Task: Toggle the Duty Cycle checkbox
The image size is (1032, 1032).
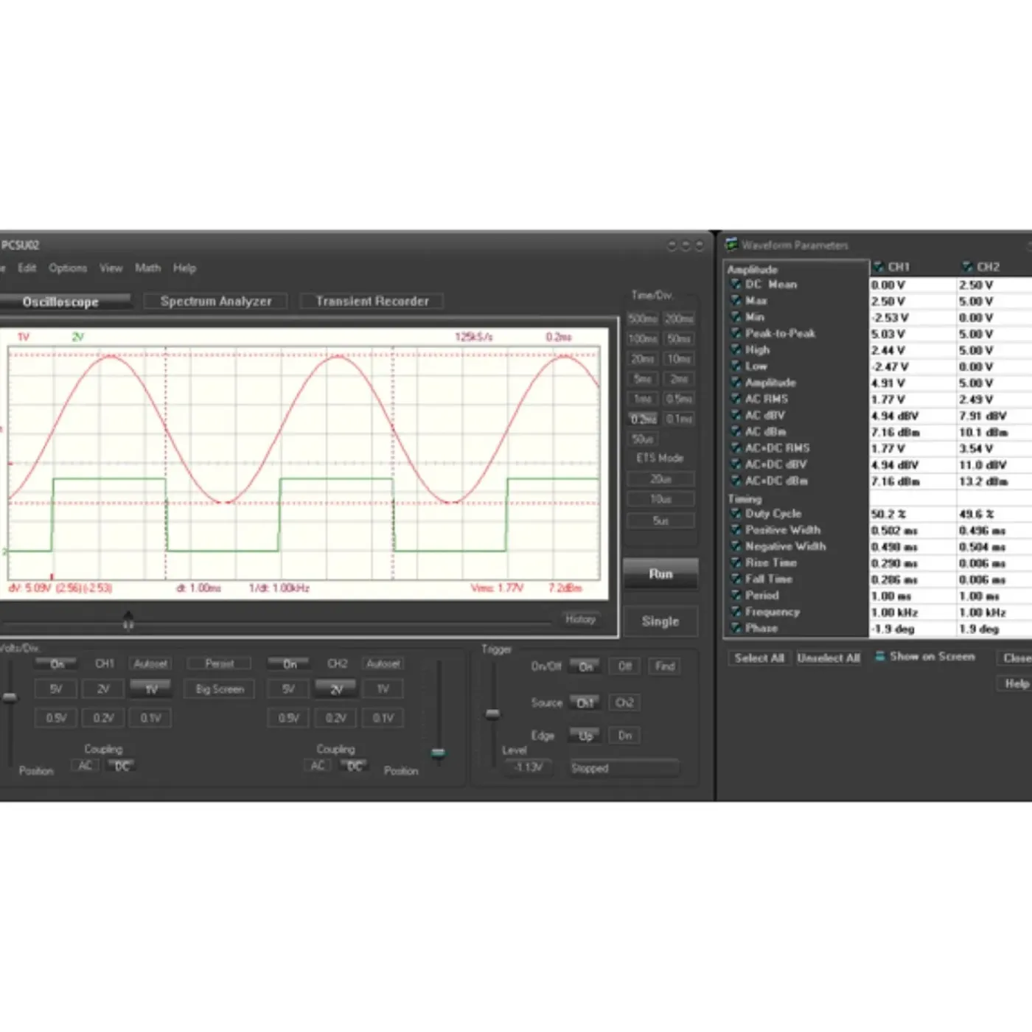Action: pos(736,513)
